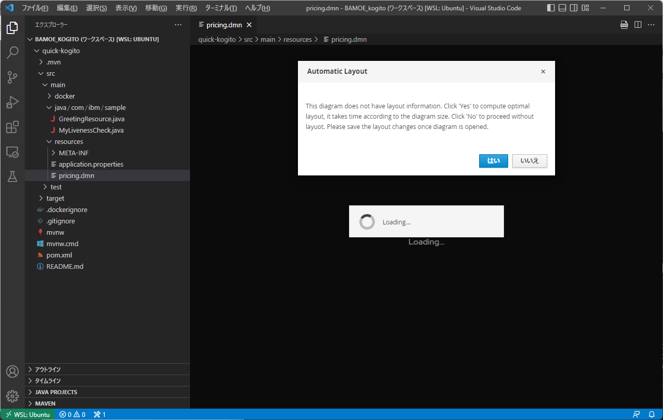663x420 pixels.
Task: Open the README.md file
Action: pyautogui.click(x=107, y=266)
